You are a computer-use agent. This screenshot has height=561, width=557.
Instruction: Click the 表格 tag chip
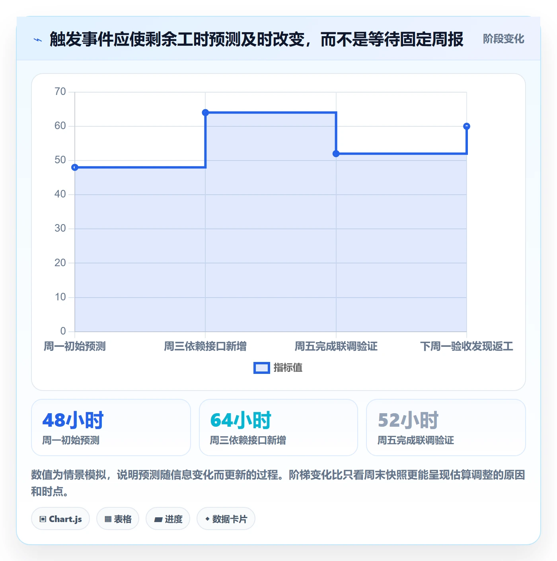click(118, 518)
